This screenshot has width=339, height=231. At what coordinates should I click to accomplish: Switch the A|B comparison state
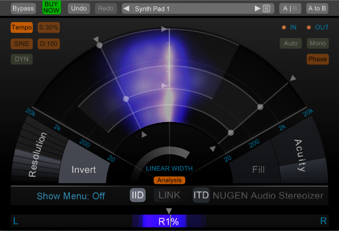[x=289, y=8]
